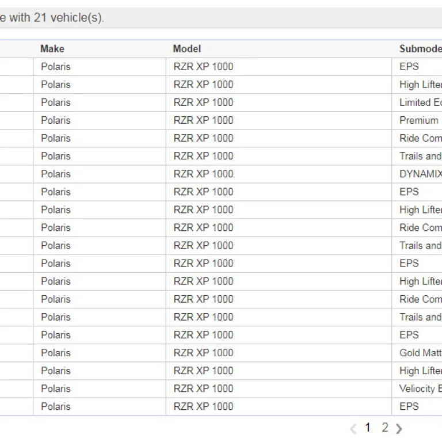Viewport: 442px width, 442px height.
Task: Click RZR XP 1000 in the Gold Matte row
Action: (x=204, y=353)
